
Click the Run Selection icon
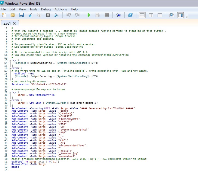coord(98,15)
